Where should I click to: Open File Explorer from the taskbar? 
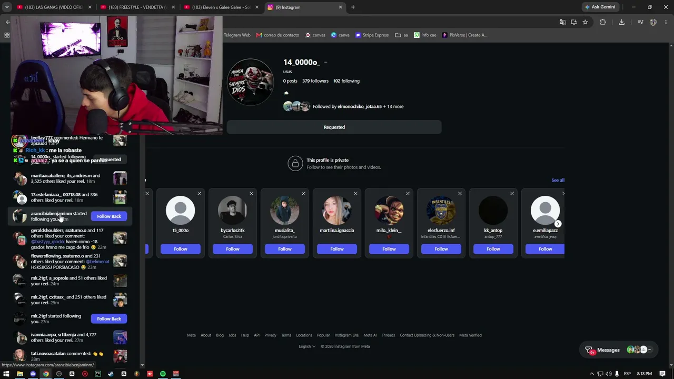pos(19,374)
